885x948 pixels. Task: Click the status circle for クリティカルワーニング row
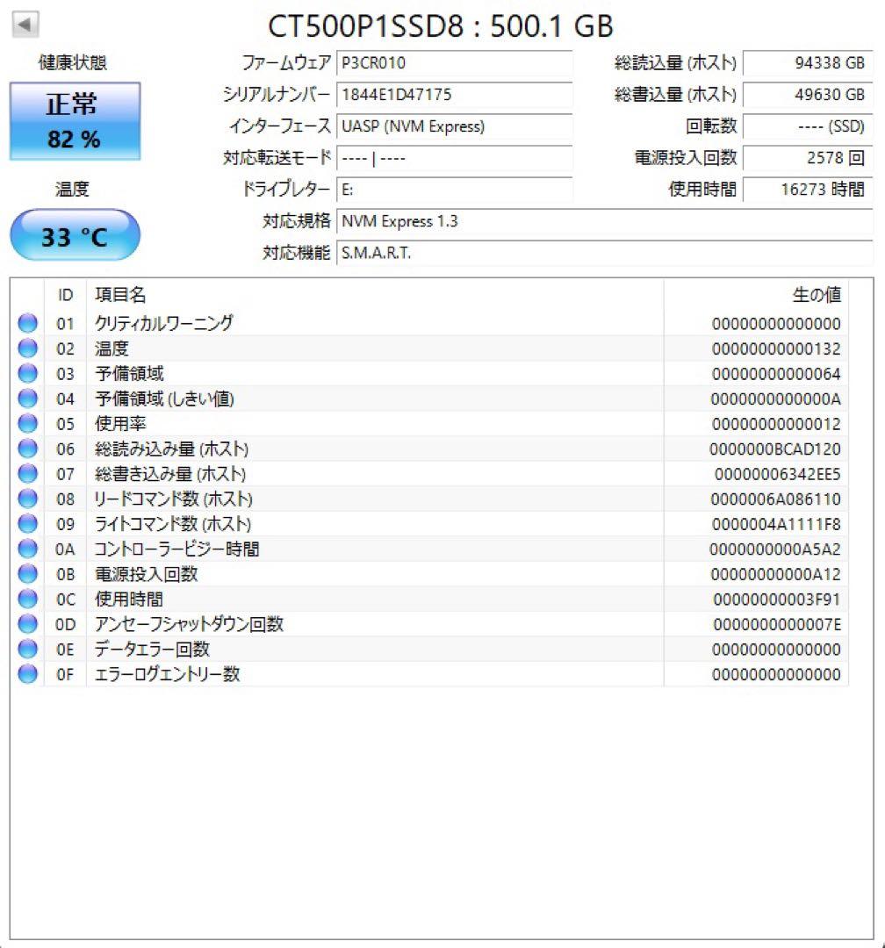(x=28, y=323)
